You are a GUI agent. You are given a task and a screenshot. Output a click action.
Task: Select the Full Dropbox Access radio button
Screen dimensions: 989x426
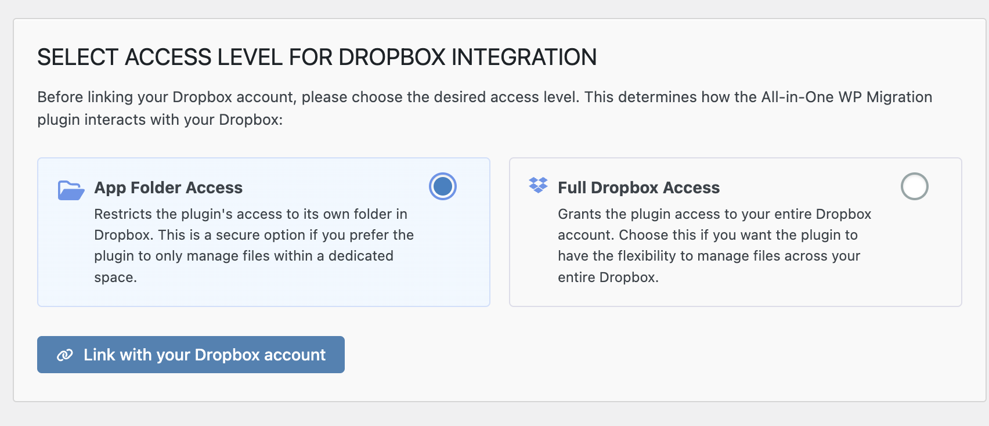[914, 186]
